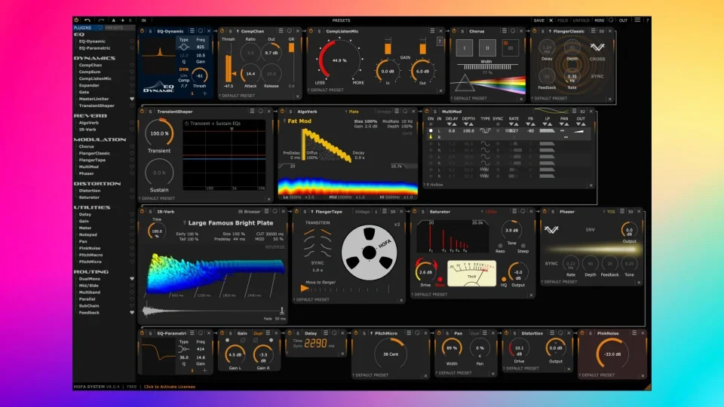Enable CROSS in FlangerClassic
Screen dimensions: 724x407
pyautogui.click(x=597, y=59)
